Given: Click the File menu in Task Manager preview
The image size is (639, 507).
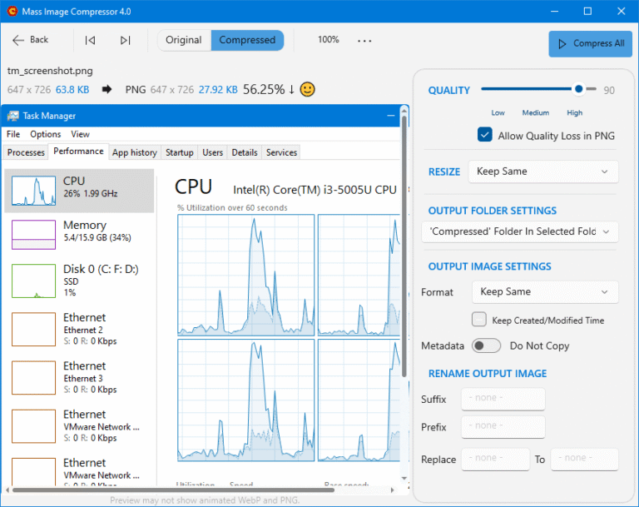Looking at the screenshot, I should pyautogui.click(x=13, y=134).
